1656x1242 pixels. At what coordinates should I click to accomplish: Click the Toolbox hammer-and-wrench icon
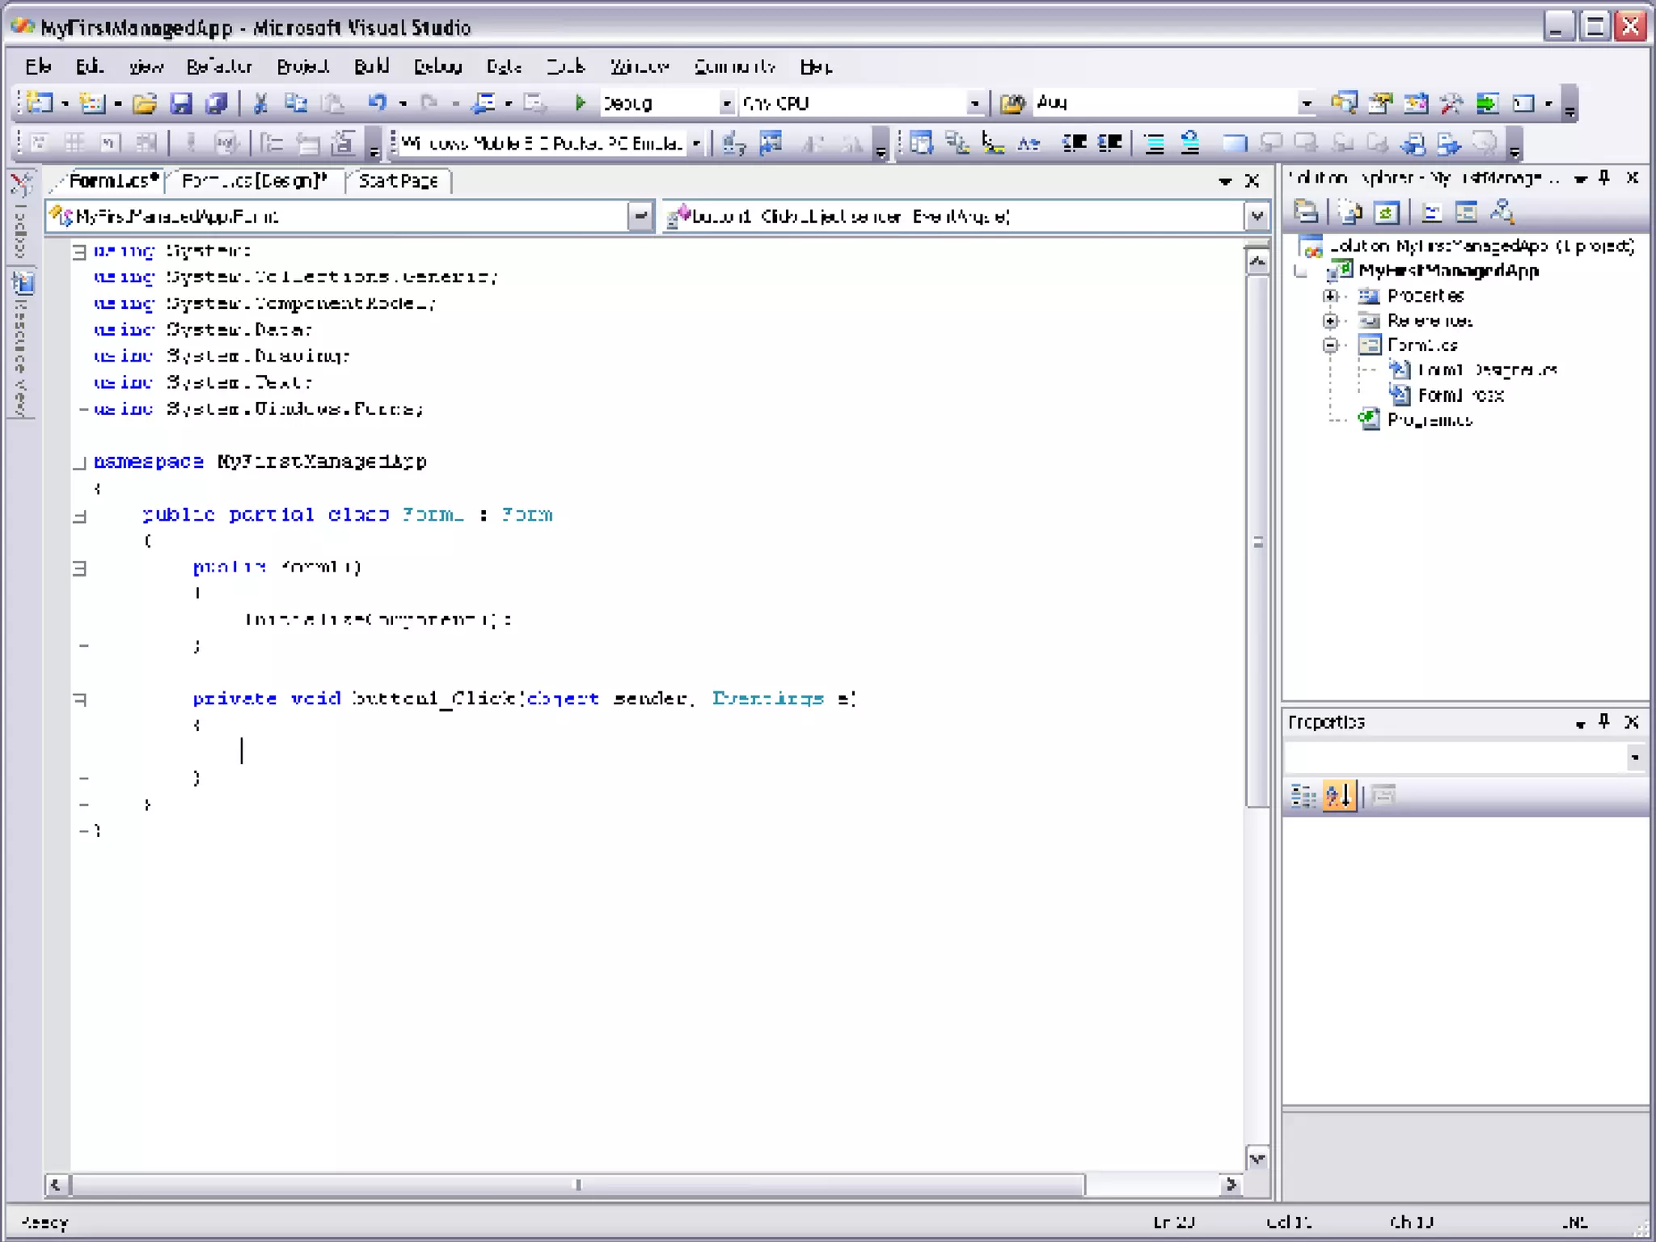pos(1451,103)
